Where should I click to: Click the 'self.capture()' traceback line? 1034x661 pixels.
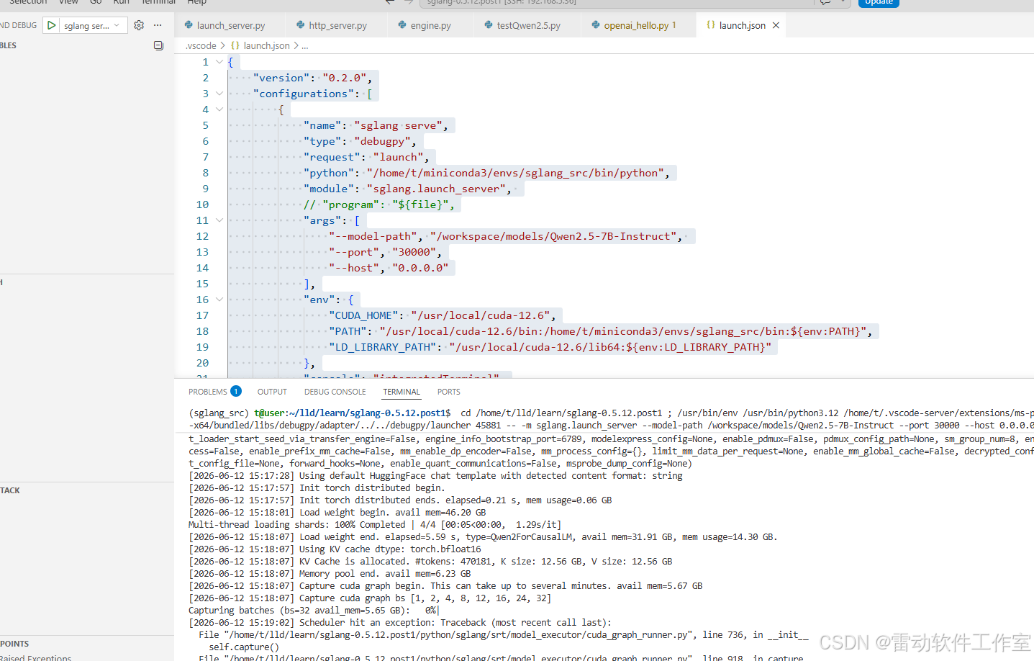point(244,647)
